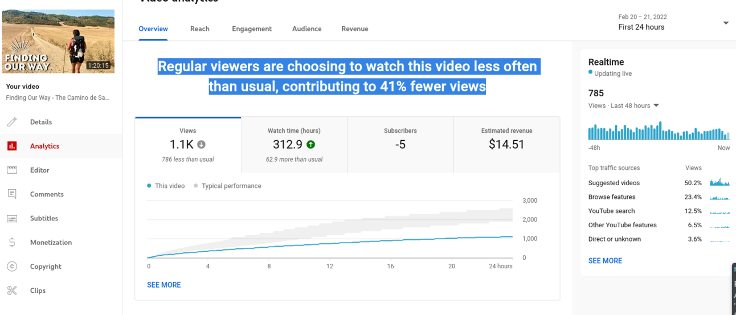Open the Views Last 48 hours dropdown
The height and width of the screenshot is (315, 736).
[x=656, y=106]
